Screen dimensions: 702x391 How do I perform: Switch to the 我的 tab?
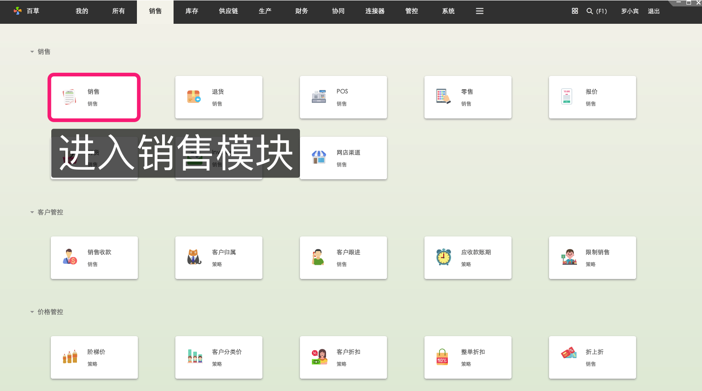pos(82,11)
